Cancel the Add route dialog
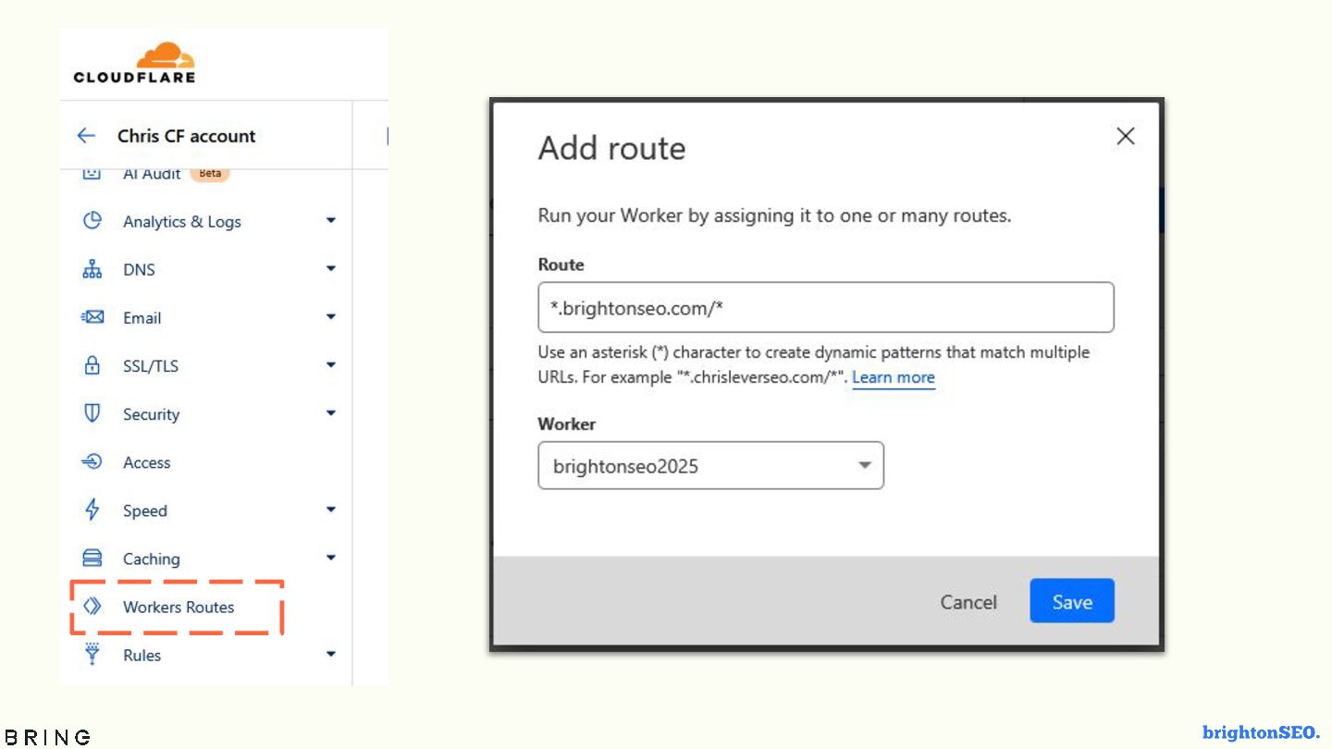 968,602
